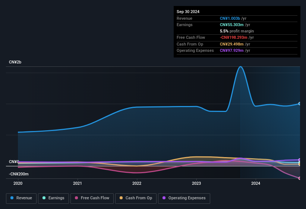The height and width of the screenshot is (209, 306).
Task: Click the 2022 x-axis label
Action: [137, 183]
